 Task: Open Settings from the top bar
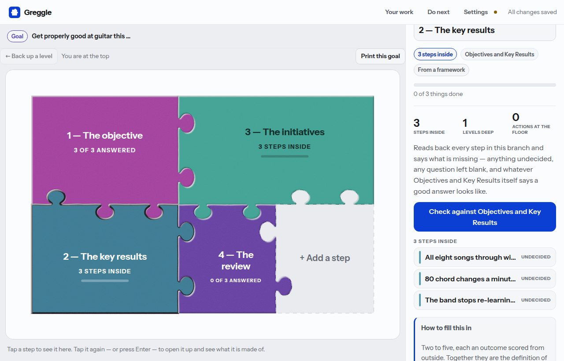[x=475, y=12]
